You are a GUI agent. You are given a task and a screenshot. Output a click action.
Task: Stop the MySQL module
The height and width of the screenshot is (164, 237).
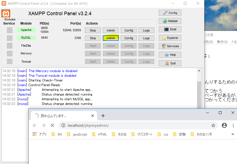(93, 38)
